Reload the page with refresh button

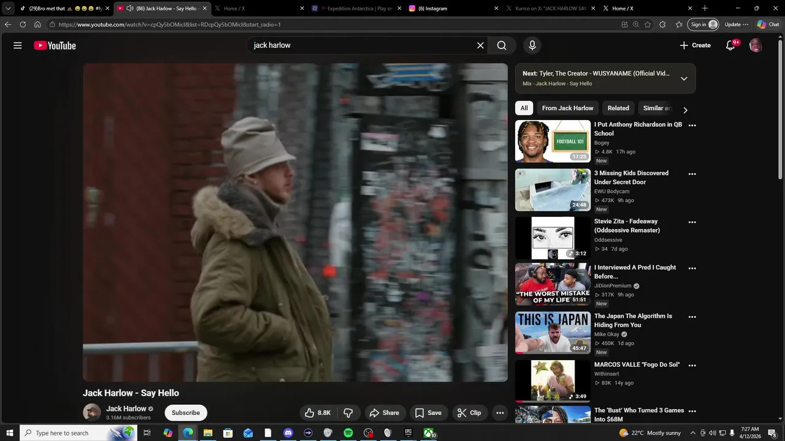(x=23, y=24)
